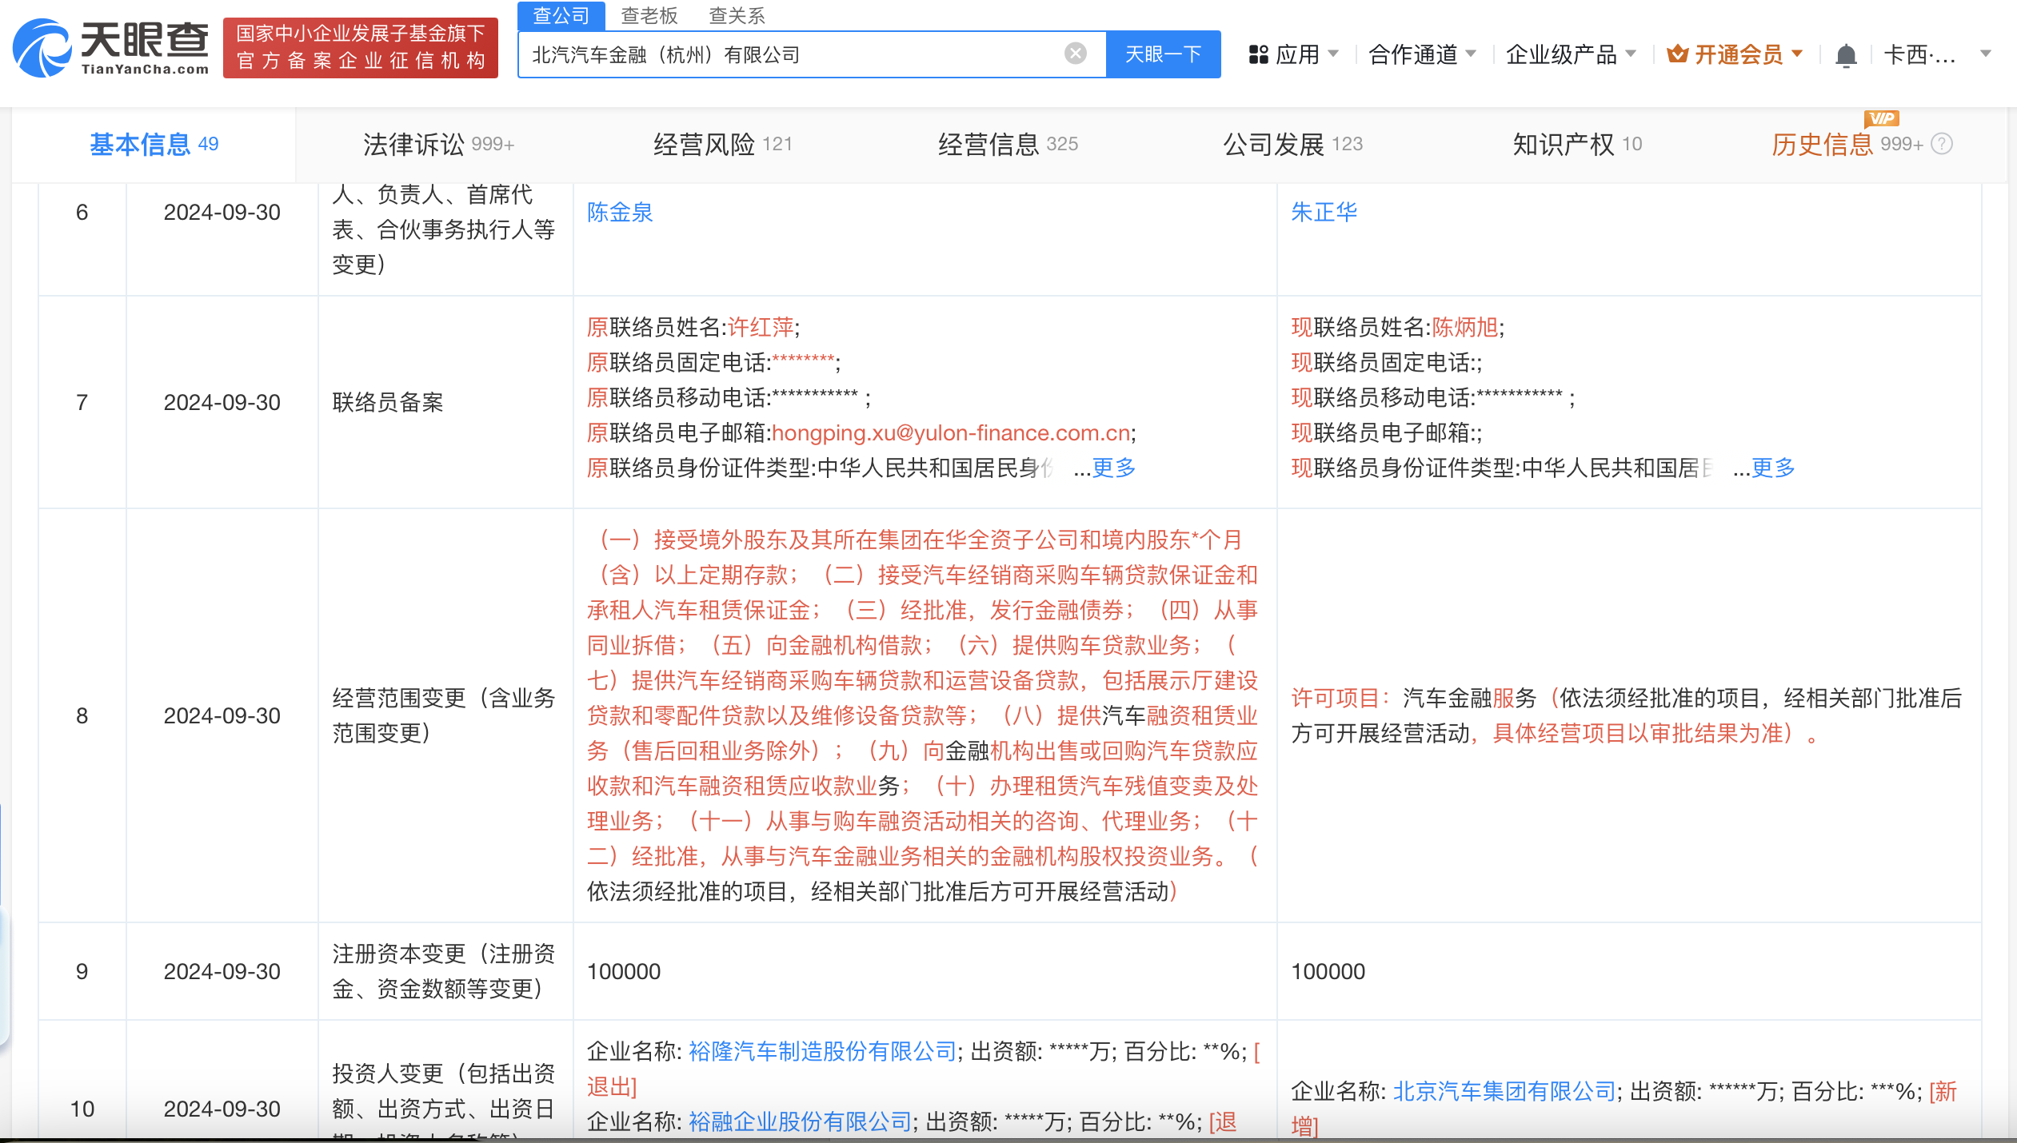Expand 更多 in current liaison details
This screenshot has width=2017, height=1143.
tap(1773, 468)
